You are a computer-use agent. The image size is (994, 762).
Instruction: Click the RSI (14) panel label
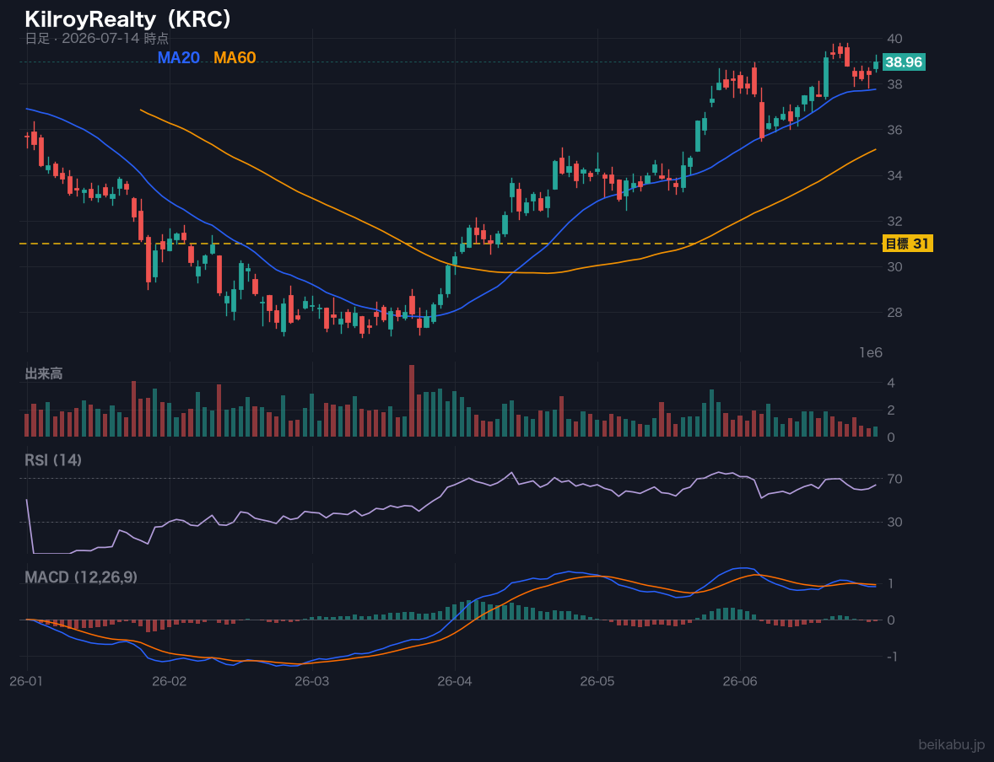coord(53,460)
